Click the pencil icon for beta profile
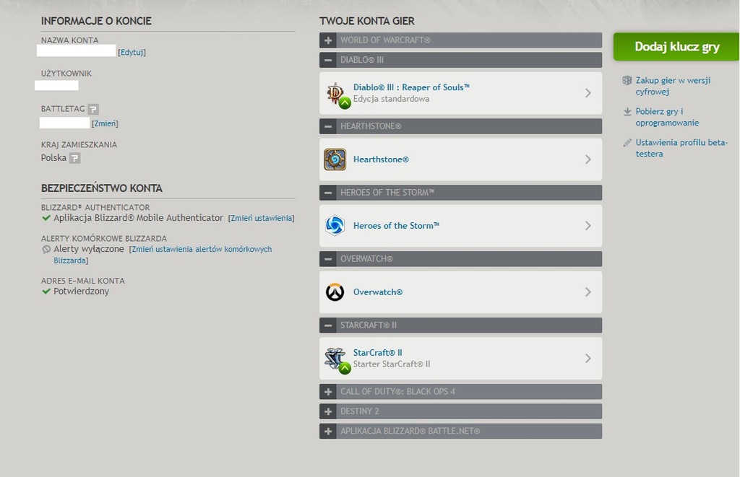 coord(627,142)
